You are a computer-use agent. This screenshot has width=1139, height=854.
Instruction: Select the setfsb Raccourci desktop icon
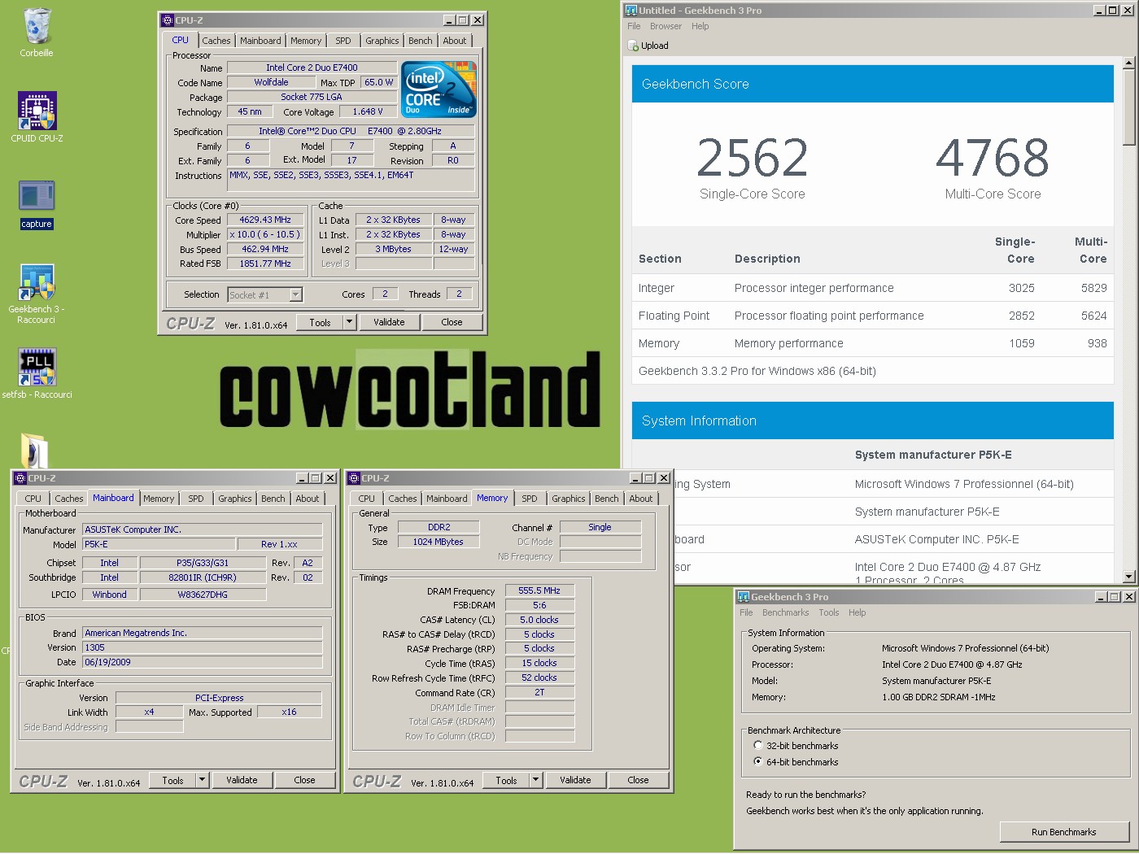(37, 367)
